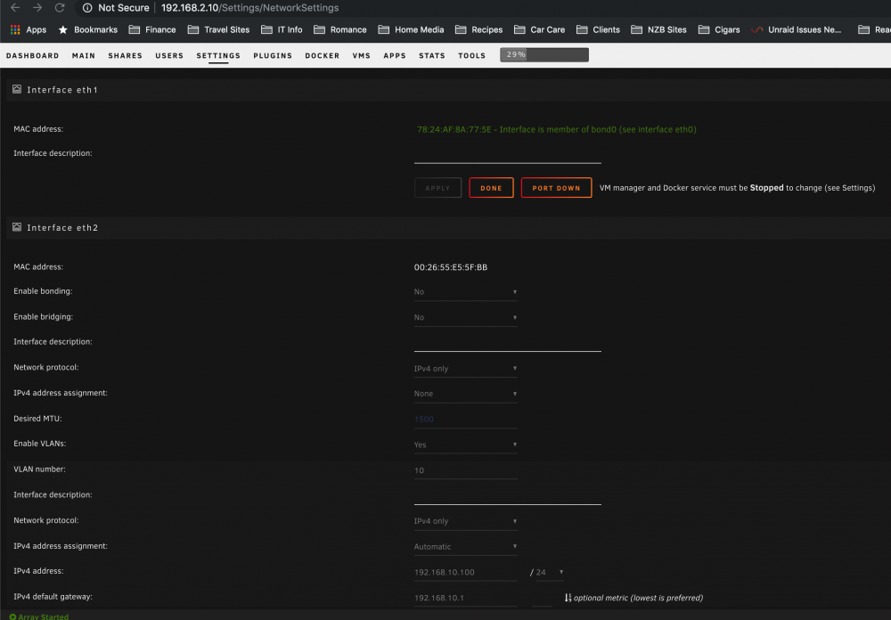Viewport: 891px width, 620px height.
Task: Click eth2 Interface description field under bridging
Action: click(508, 343)
